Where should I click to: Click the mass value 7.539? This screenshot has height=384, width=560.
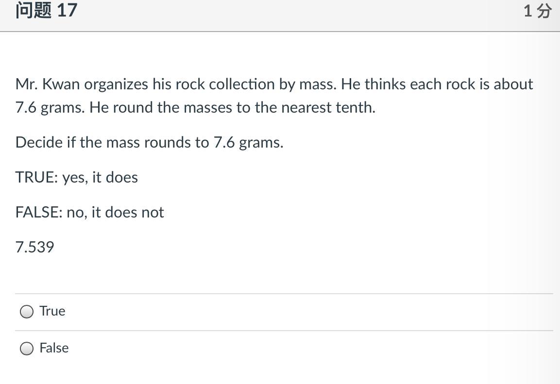pos(34,247)
